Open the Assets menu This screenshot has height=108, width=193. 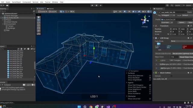(x=8, y=2)
